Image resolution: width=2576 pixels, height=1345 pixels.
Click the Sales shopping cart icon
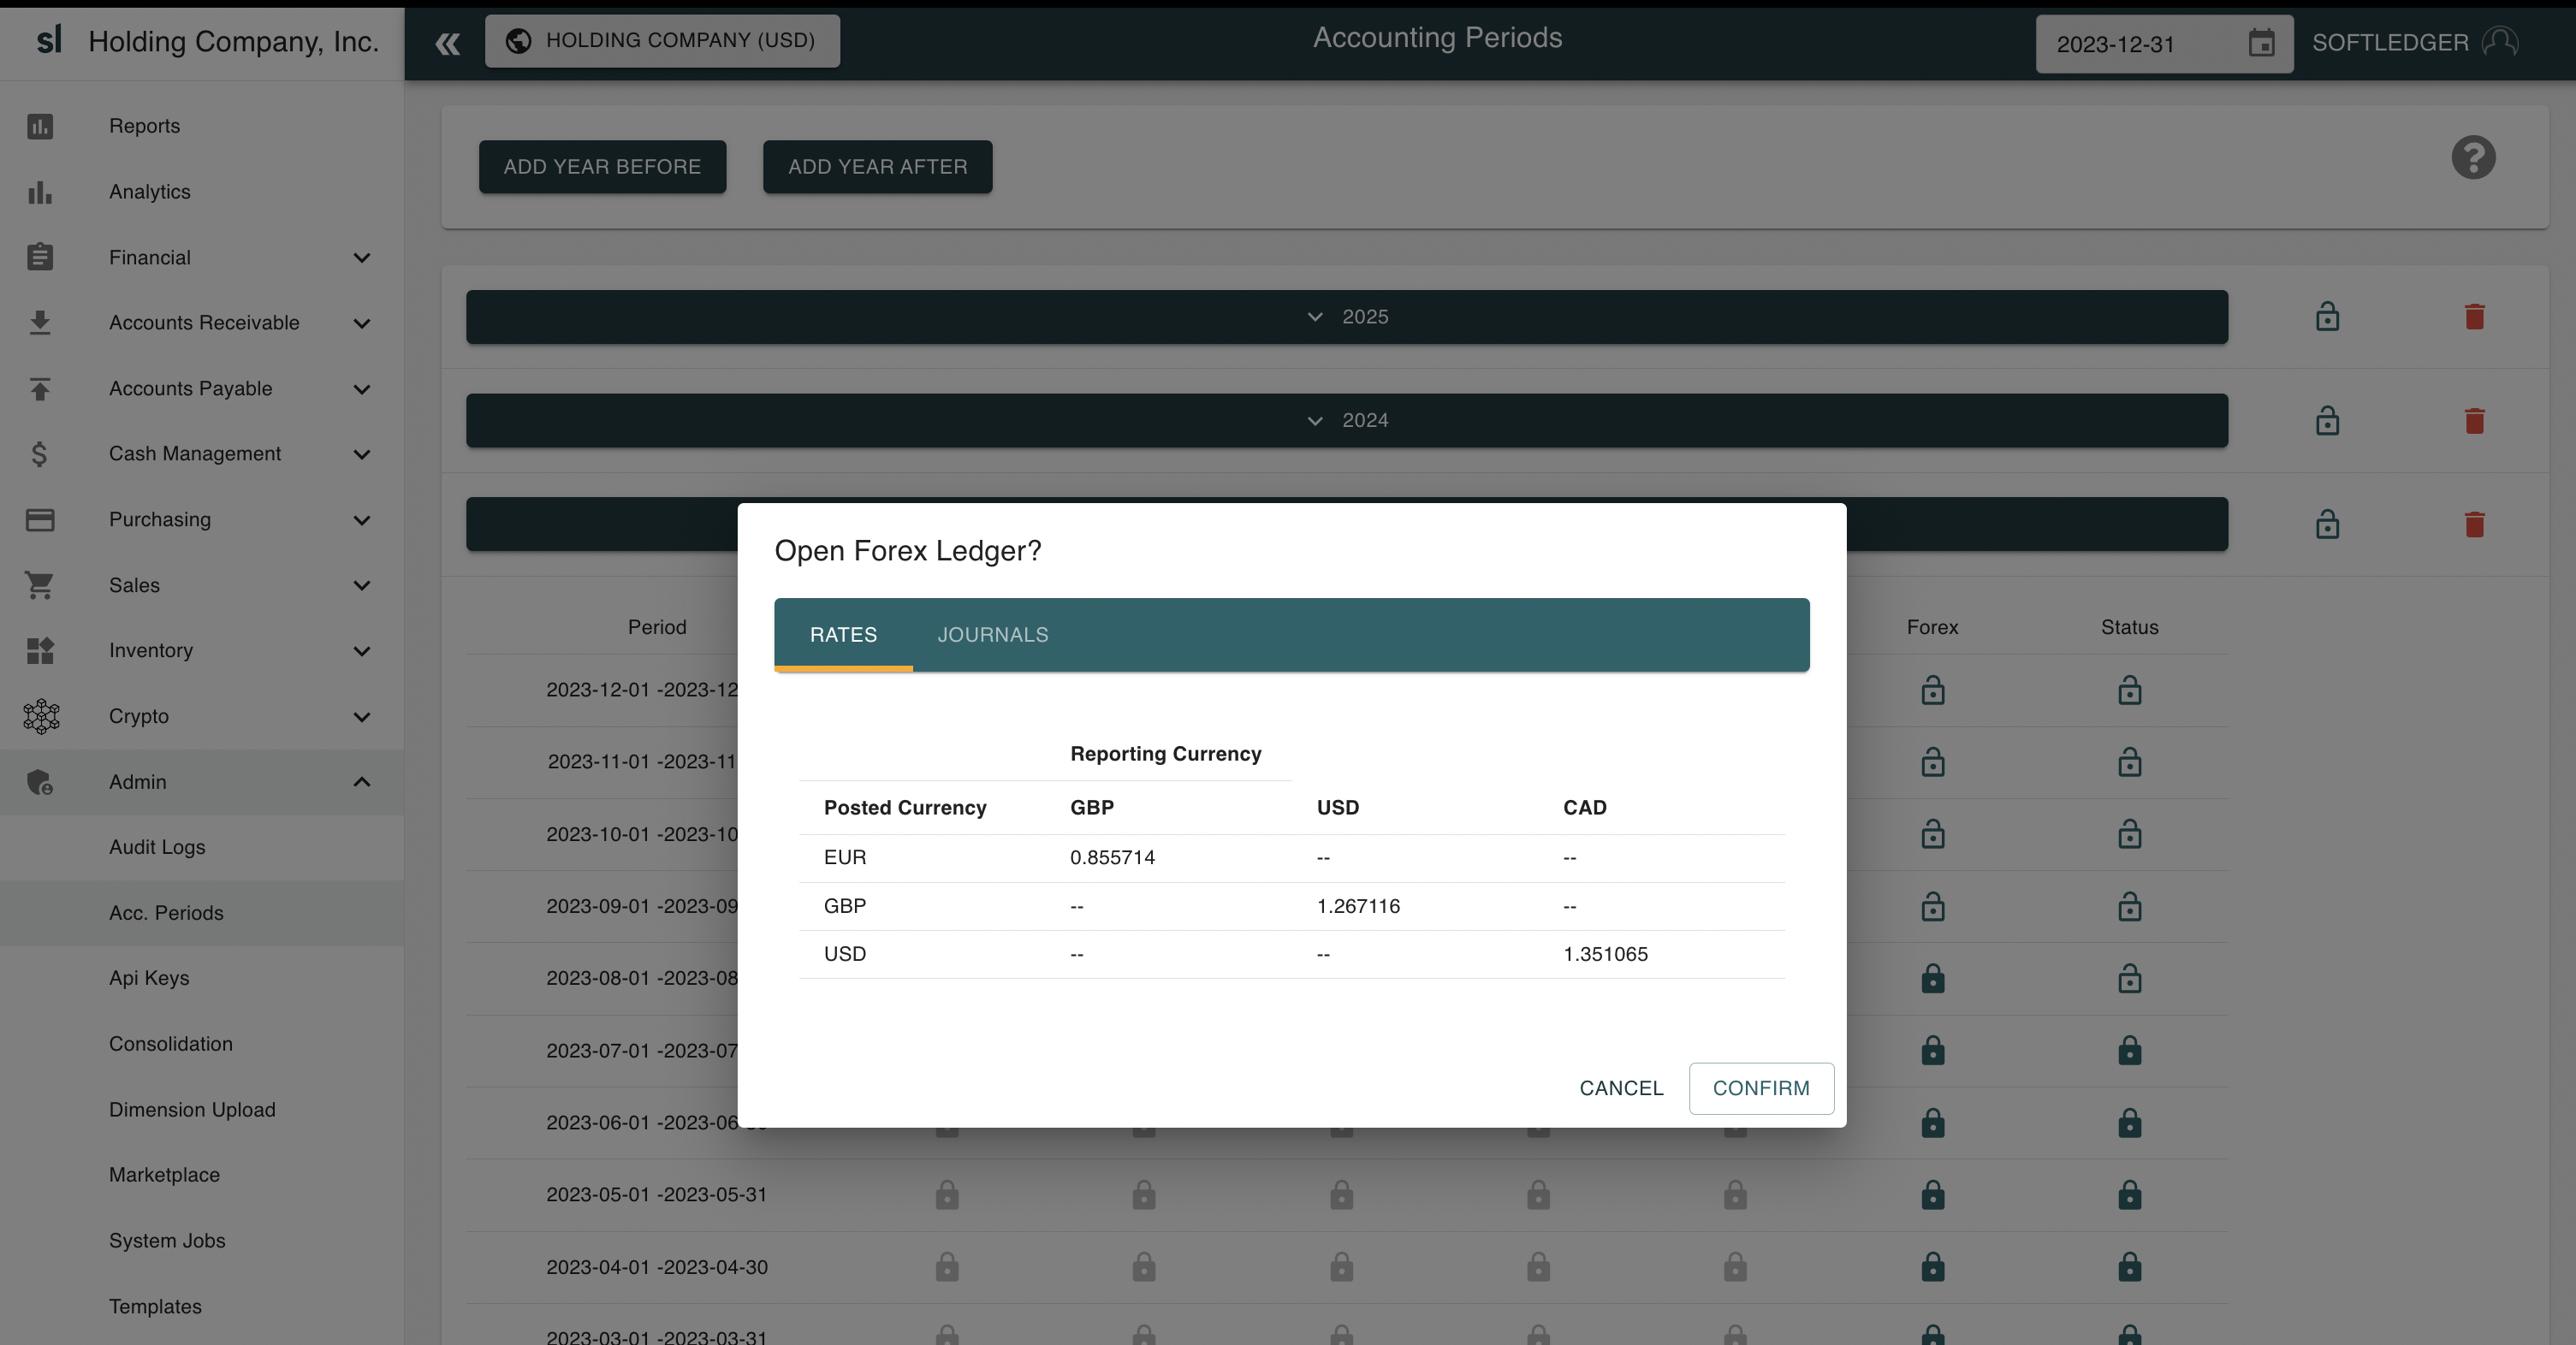pyautogui.click(x=40, y=585)
